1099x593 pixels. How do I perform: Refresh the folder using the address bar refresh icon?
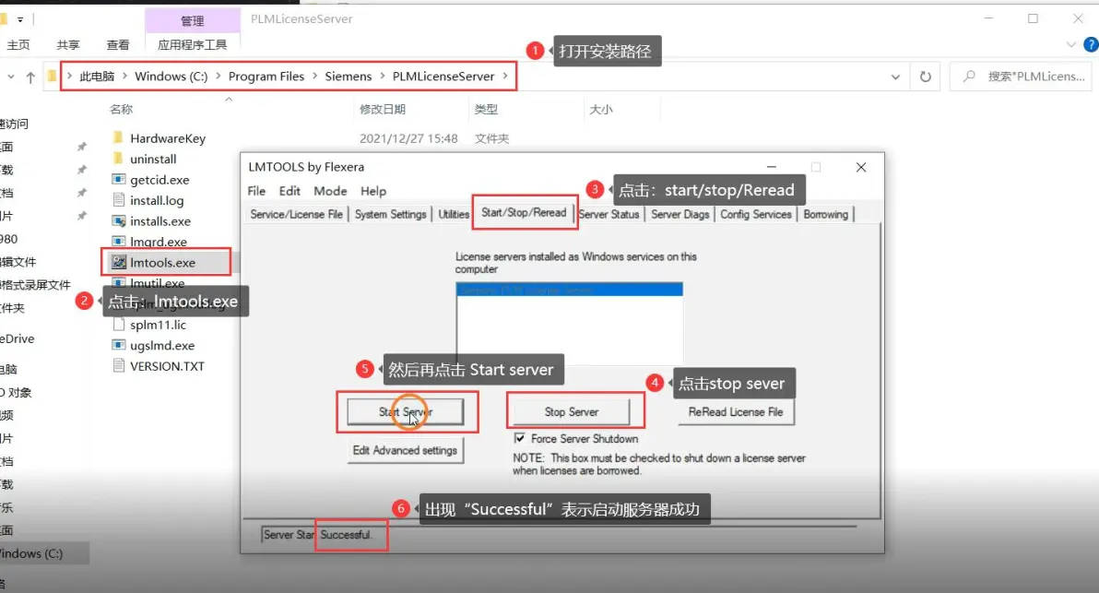tap(925, 77)
